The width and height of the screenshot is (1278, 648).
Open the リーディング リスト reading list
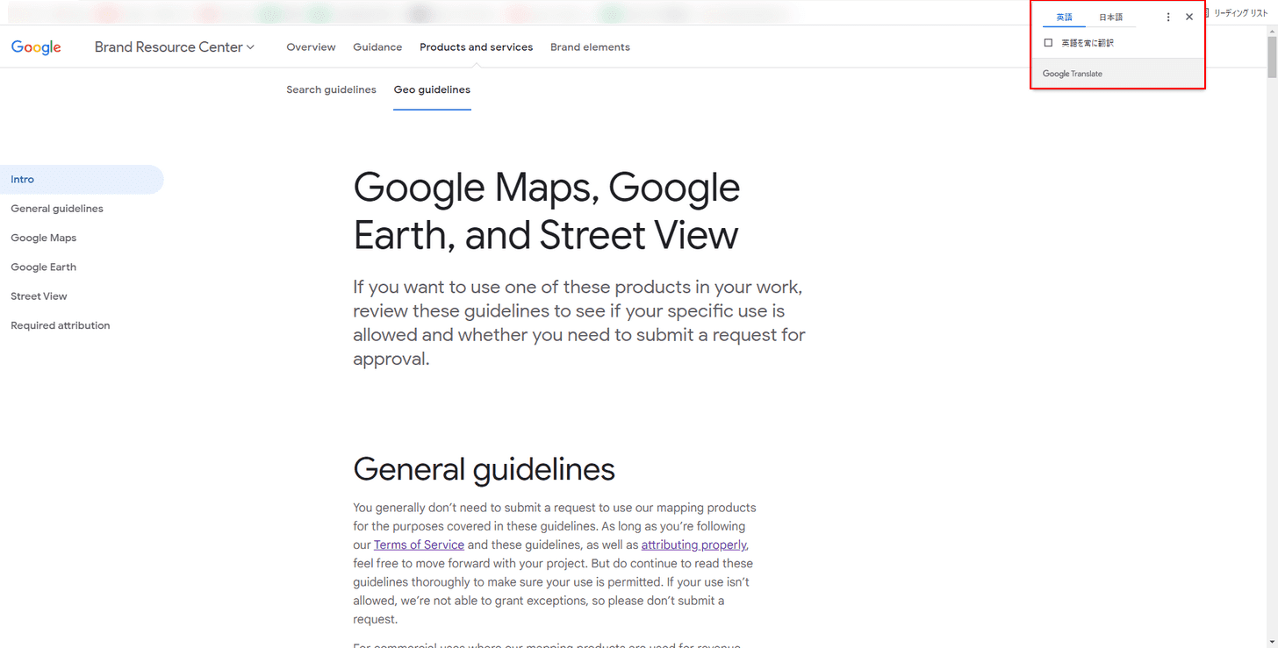coord(1239,13)
